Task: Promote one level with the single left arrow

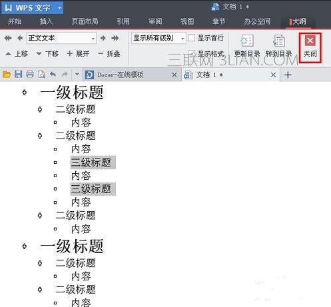Action: coord(20,38)
